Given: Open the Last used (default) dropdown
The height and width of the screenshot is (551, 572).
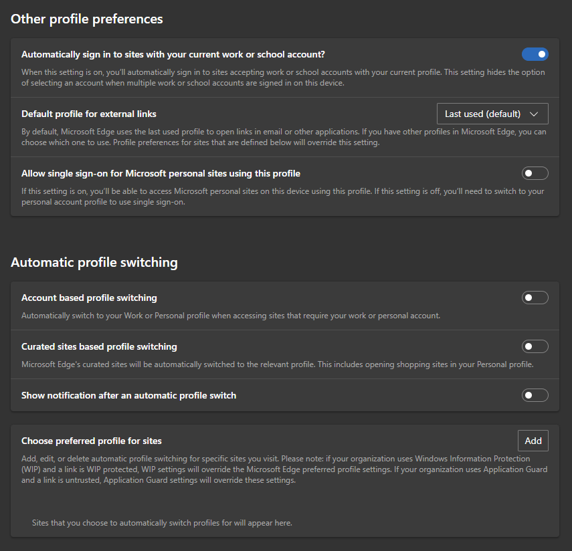Looking at the screenshot, I should pos(492,114).
